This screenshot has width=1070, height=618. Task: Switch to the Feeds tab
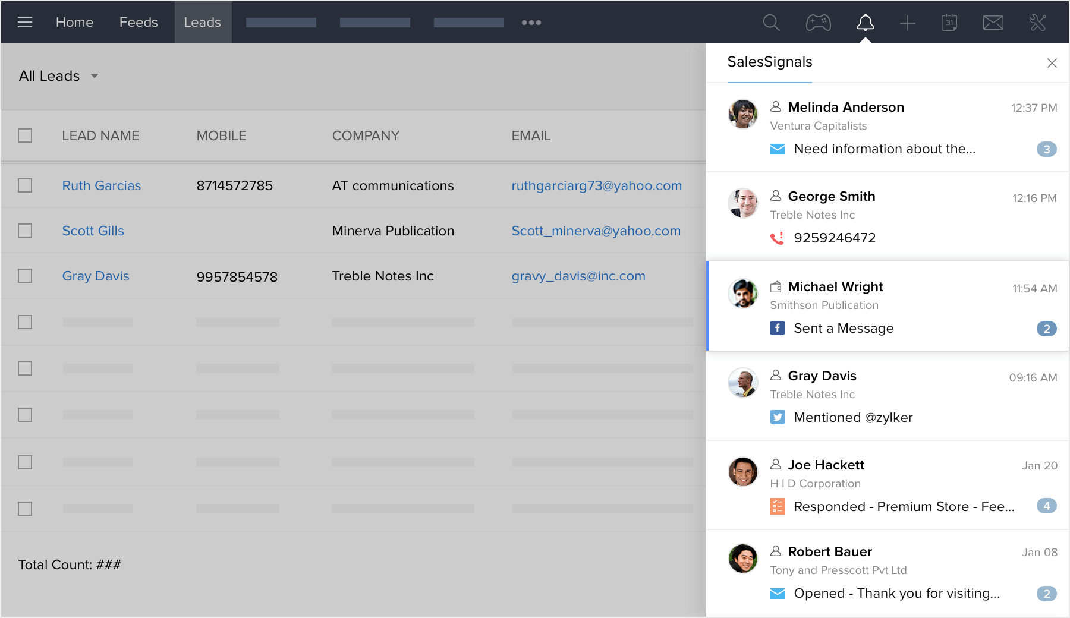(x=138, y=22)
